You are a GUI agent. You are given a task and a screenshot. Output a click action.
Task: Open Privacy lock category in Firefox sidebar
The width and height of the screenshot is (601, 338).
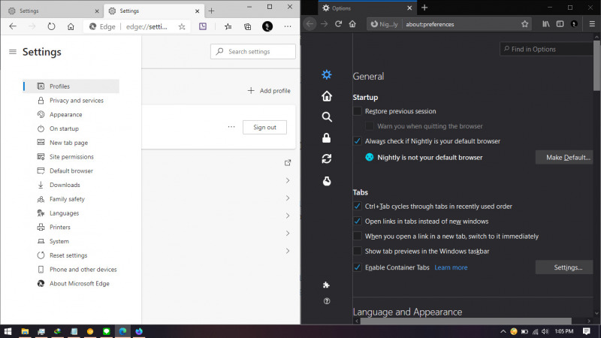coord(327,138)
